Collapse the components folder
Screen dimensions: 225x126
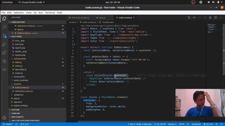coord(20,58)
